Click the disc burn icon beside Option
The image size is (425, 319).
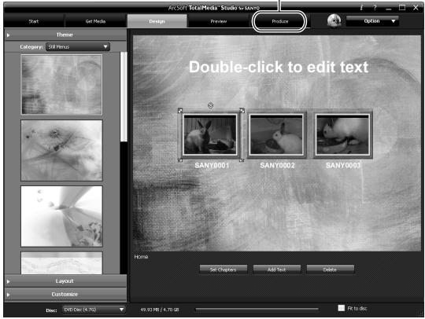[334, 20]
